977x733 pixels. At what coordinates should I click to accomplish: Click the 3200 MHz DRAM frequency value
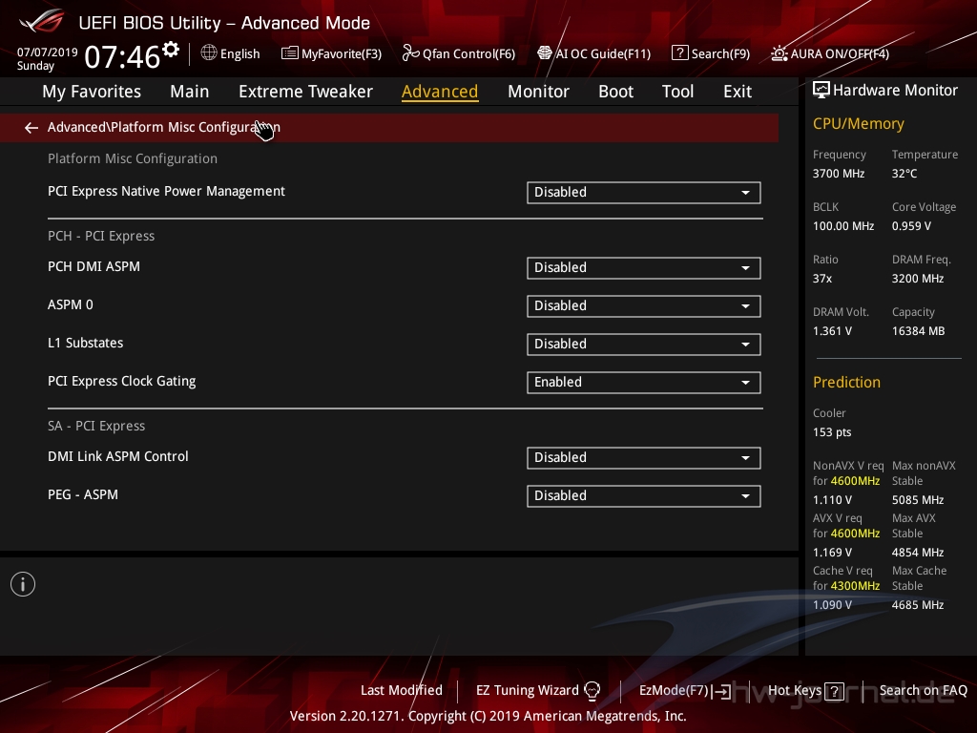point(917,278)
